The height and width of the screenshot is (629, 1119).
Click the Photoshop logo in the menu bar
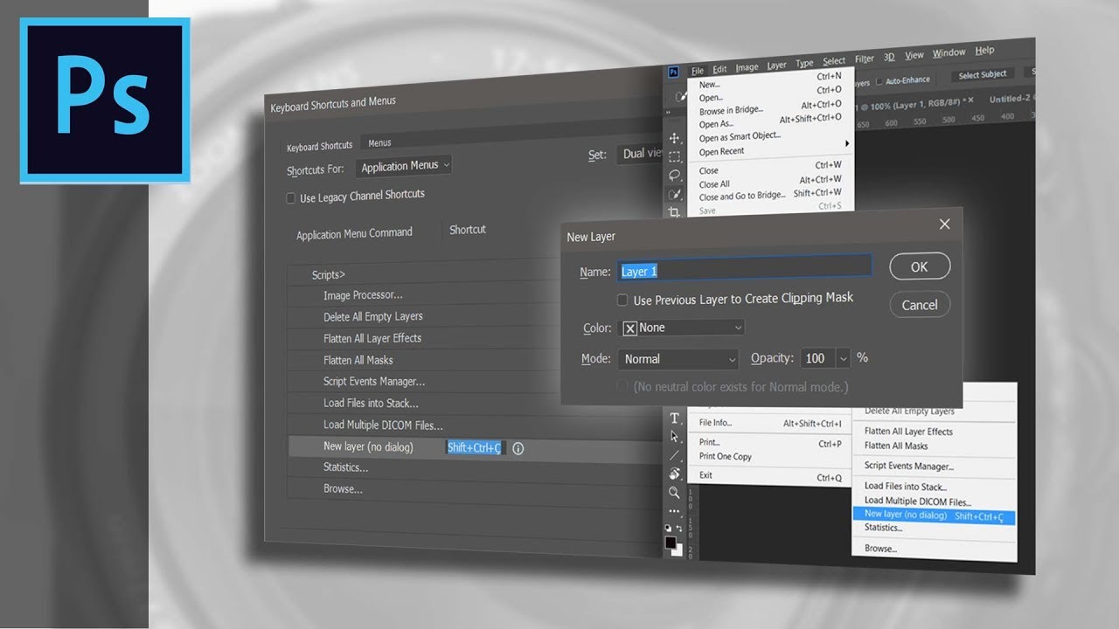[673, 72]
